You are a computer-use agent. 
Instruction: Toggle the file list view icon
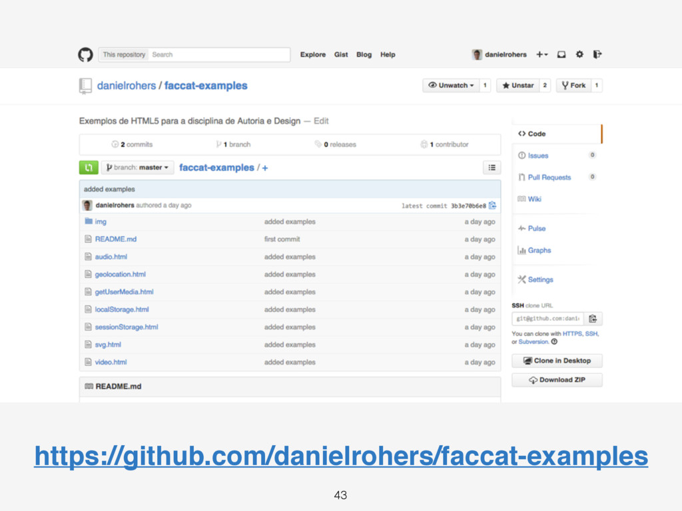click(492, 167)
